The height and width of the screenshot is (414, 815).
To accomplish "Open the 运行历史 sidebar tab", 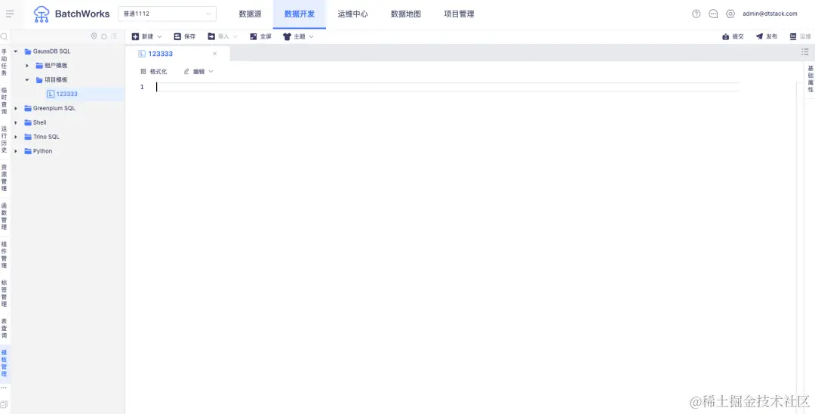I will pos(5,140).
